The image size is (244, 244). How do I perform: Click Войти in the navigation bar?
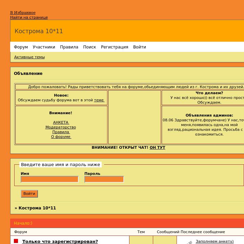140,47
